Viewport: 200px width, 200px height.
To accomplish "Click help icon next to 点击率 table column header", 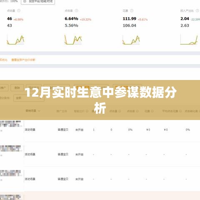I will (x=137, y=111).
